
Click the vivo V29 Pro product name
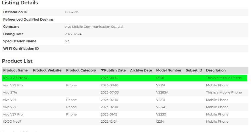13,85
